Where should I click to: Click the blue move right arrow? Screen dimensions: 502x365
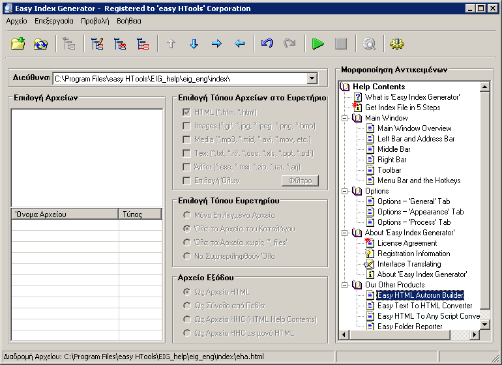click(216, 44)
